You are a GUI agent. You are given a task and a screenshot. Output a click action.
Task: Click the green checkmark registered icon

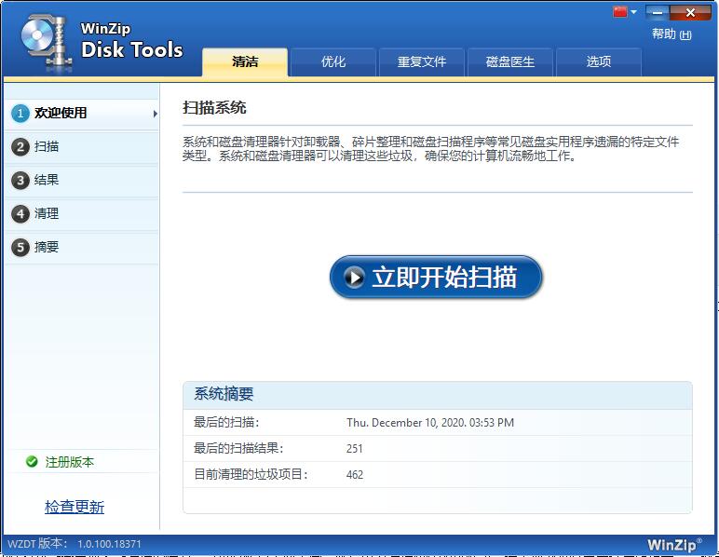pyautogui.click(x=32, y=462)
